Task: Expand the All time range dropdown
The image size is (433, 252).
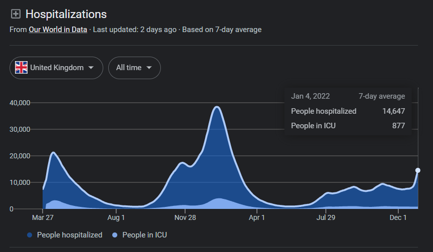Action: [x=134, y=68]
